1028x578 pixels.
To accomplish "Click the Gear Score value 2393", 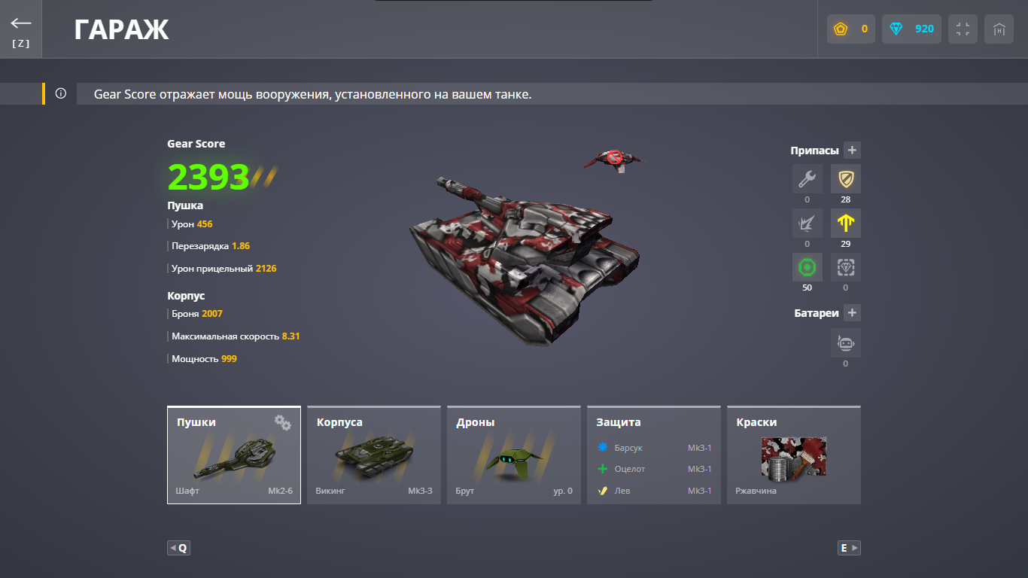I will (x=208, y=177).
